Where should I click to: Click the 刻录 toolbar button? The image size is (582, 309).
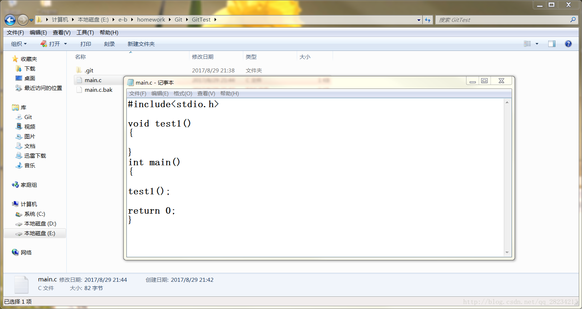pyautogui.click(x=109, y=44)
